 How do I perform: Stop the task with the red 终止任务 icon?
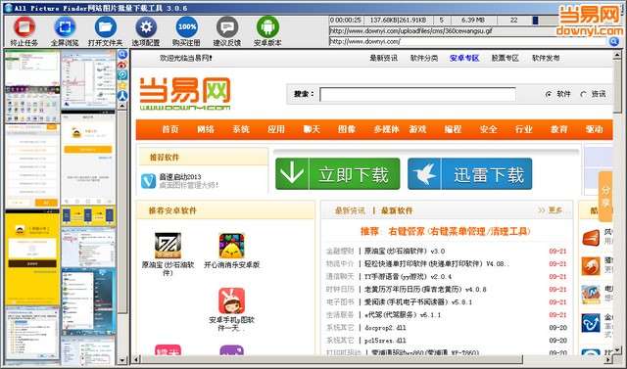click(24, 27)
